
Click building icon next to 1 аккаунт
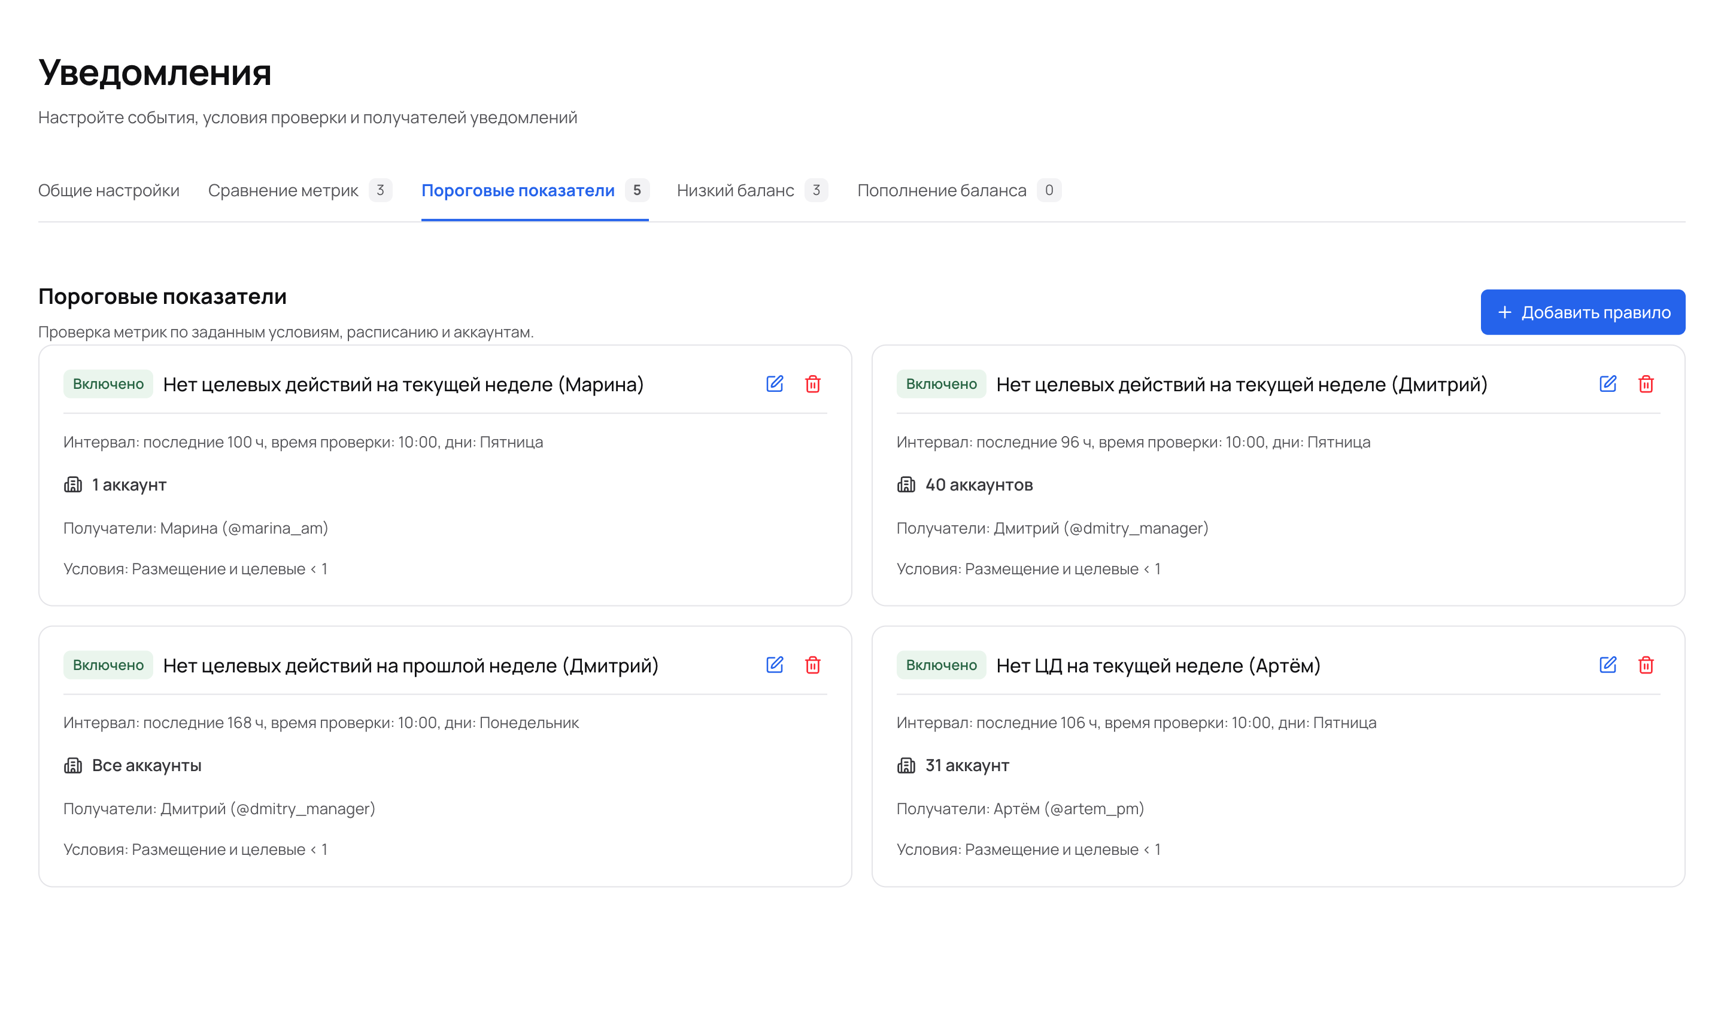point(72,485)
